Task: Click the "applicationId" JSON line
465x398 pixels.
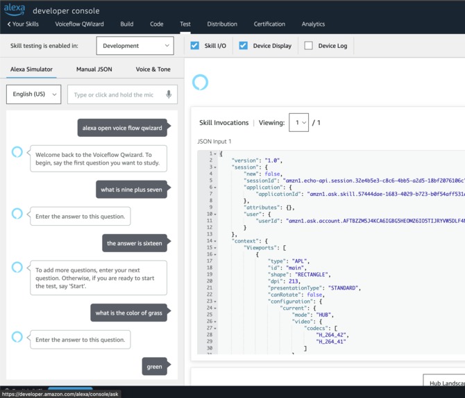Action: [x=360, y=194]
